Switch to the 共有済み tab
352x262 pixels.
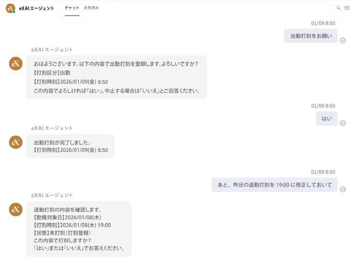click(91, 8)
